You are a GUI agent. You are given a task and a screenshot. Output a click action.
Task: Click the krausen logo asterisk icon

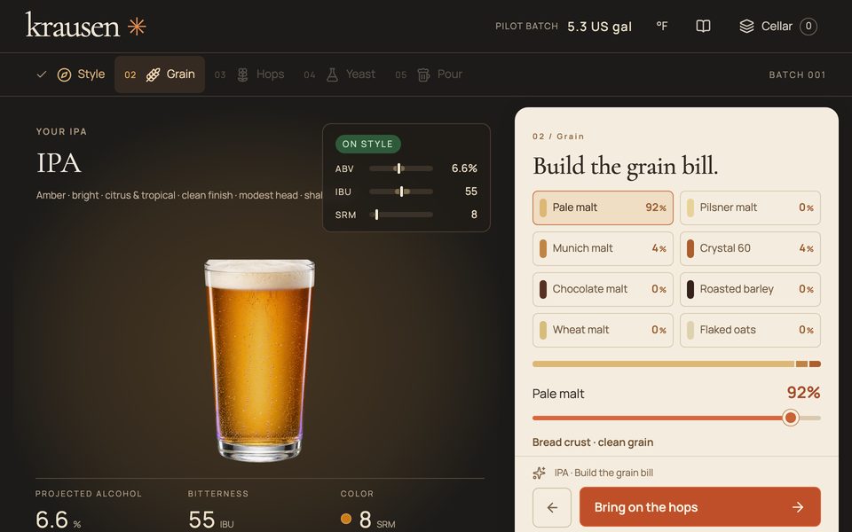pos(137,26)
